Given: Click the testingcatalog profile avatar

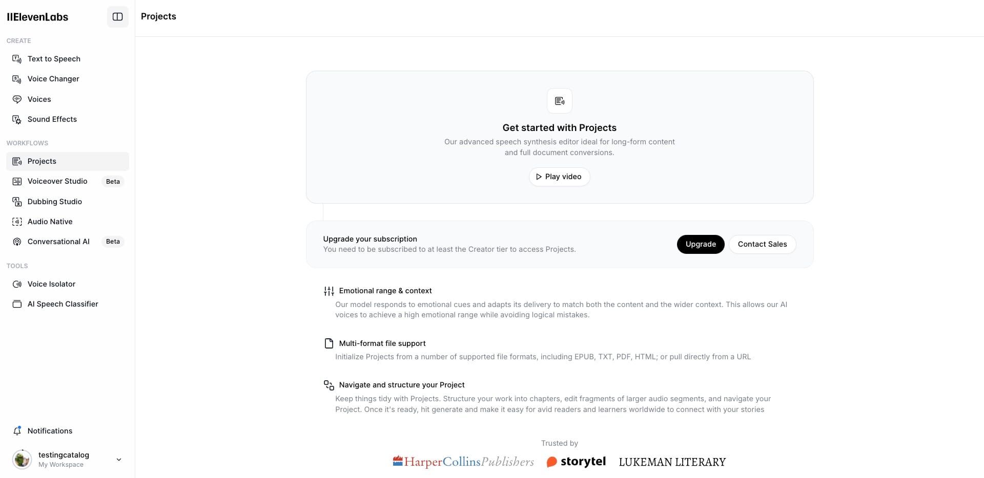Looking at the screenshot, I should click(x=22, y=460).
